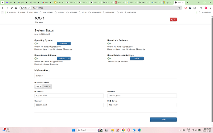Open the ENG US language switcher
The height and width of the screenshot is (133, 213).
(188, 130)
